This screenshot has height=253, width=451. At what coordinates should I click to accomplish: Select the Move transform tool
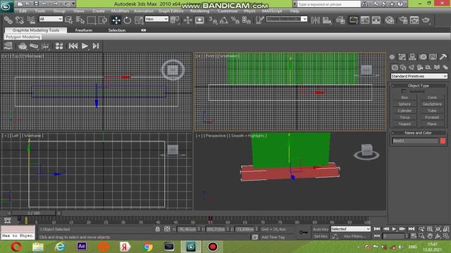click(116, 20)
